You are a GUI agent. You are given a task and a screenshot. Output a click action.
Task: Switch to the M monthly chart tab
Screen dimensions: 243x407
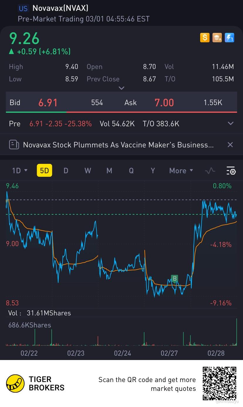pos(109,171)
